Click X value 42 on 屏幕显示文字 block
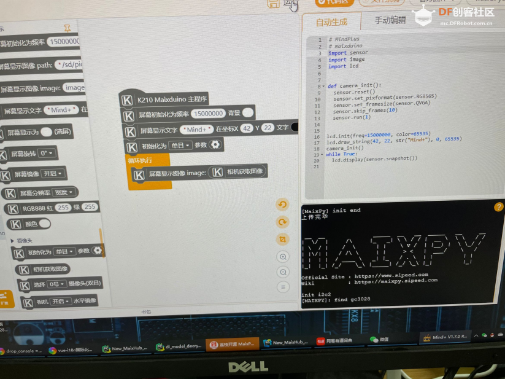 tap(247, 128)
